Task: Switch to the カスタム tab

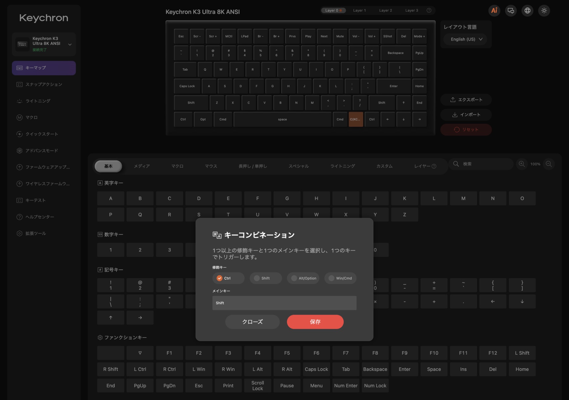Action: pyautogui.click(x=384, y=166)
